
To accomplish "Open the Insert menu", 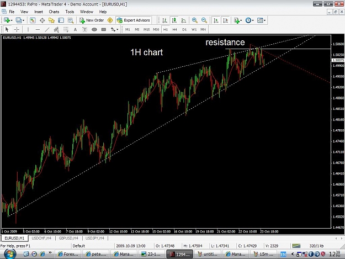I will [39, 12].
